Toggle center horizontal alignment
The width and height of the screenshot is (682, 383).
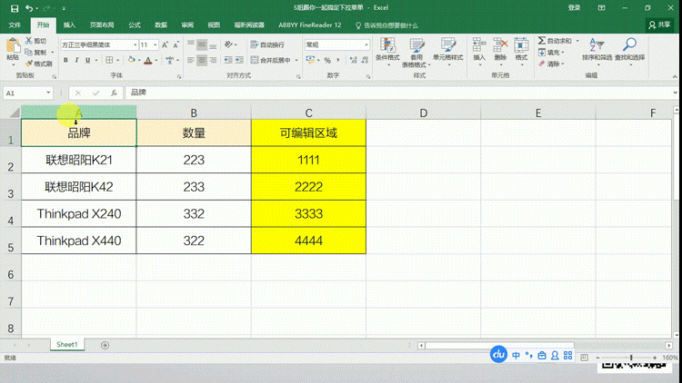[x=202, y=61]
